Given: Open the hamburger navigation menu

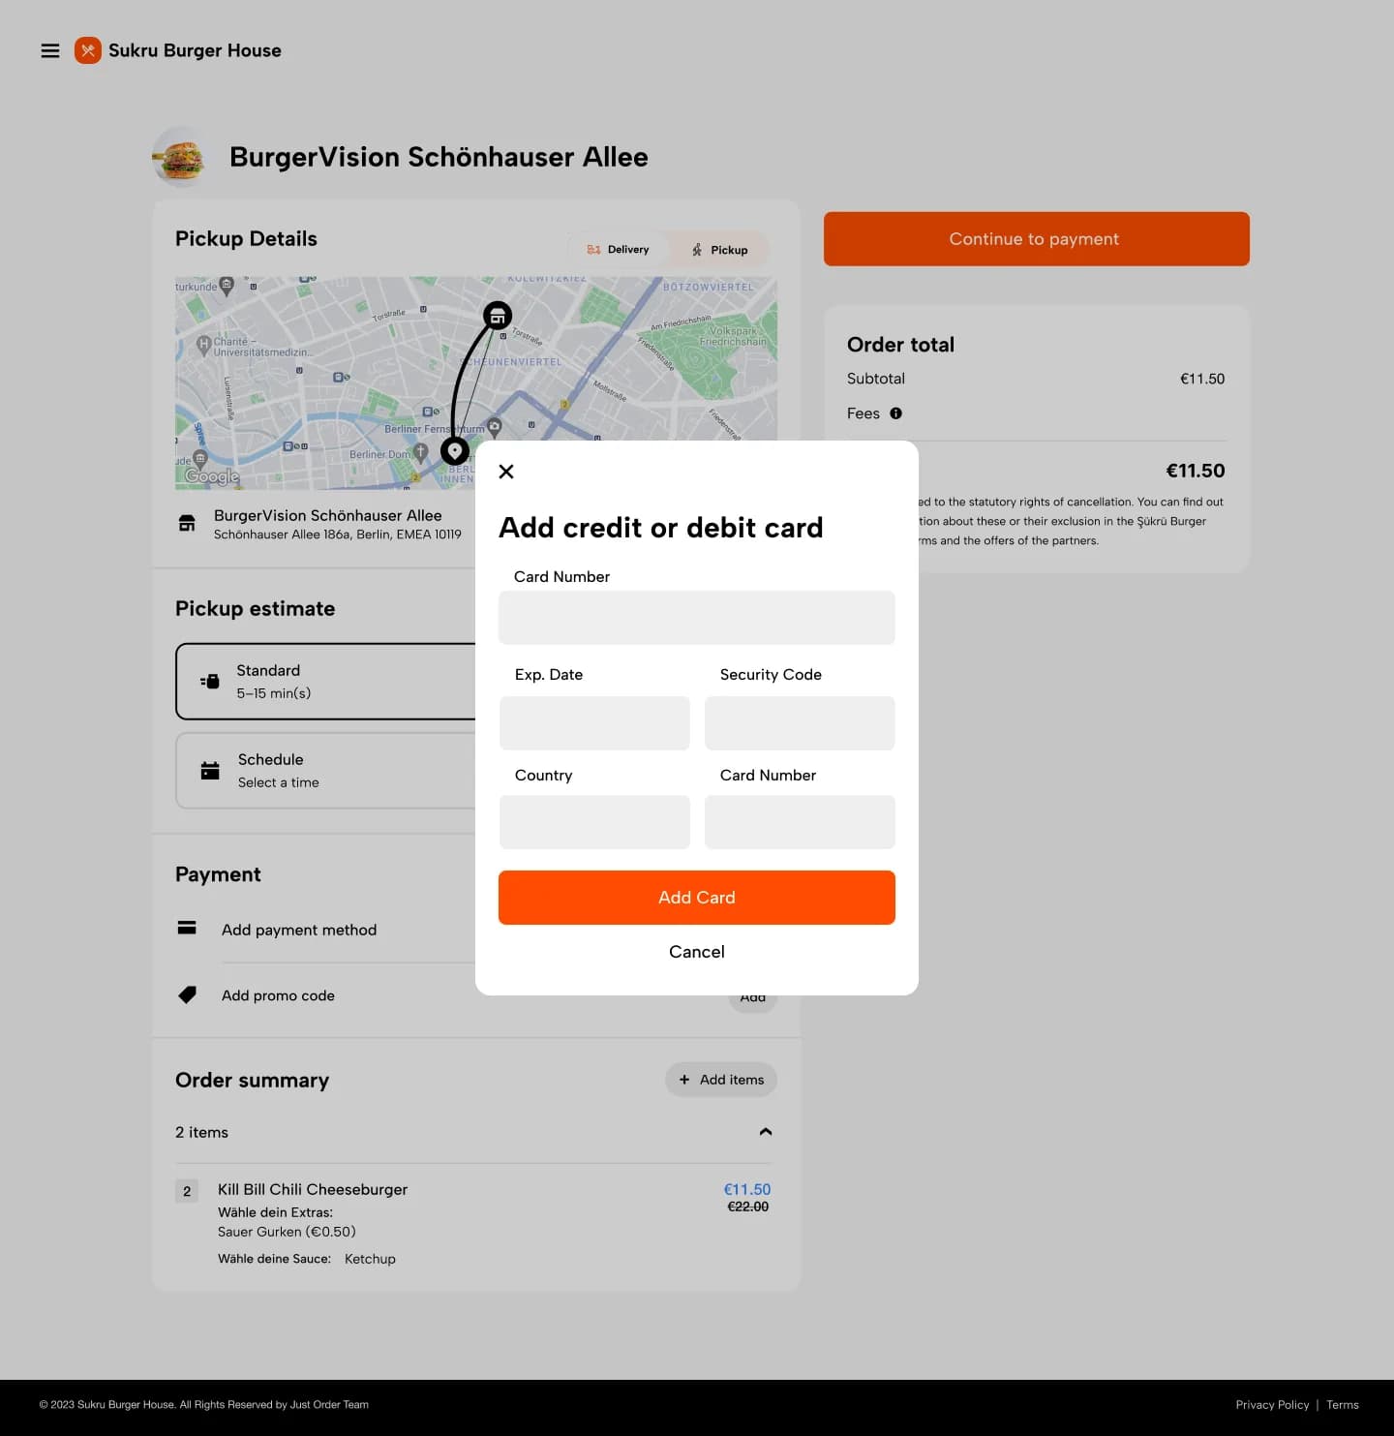Looking at the screenshot, I should point(50,50).
